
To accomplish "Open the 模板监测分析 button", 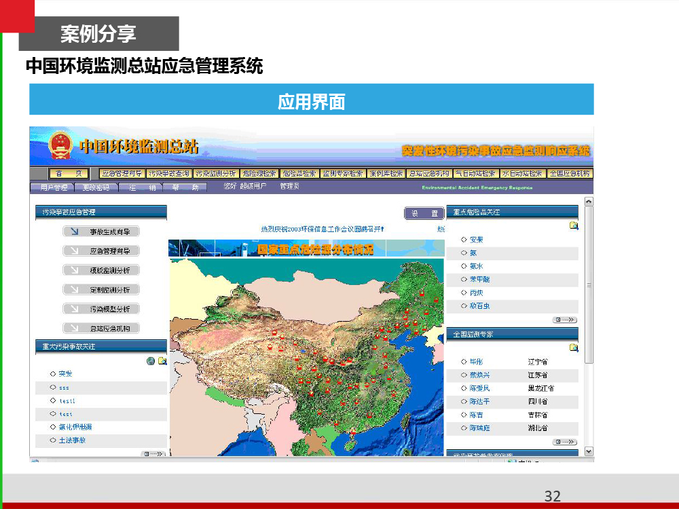I will tap(101, 270).
